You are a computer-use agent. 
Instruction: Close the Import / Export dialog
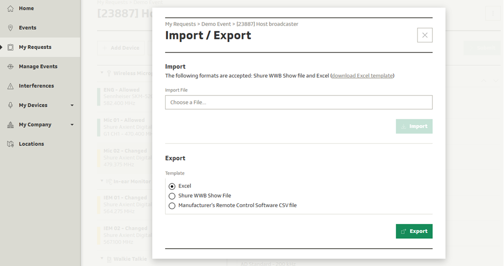click(424, 35)
